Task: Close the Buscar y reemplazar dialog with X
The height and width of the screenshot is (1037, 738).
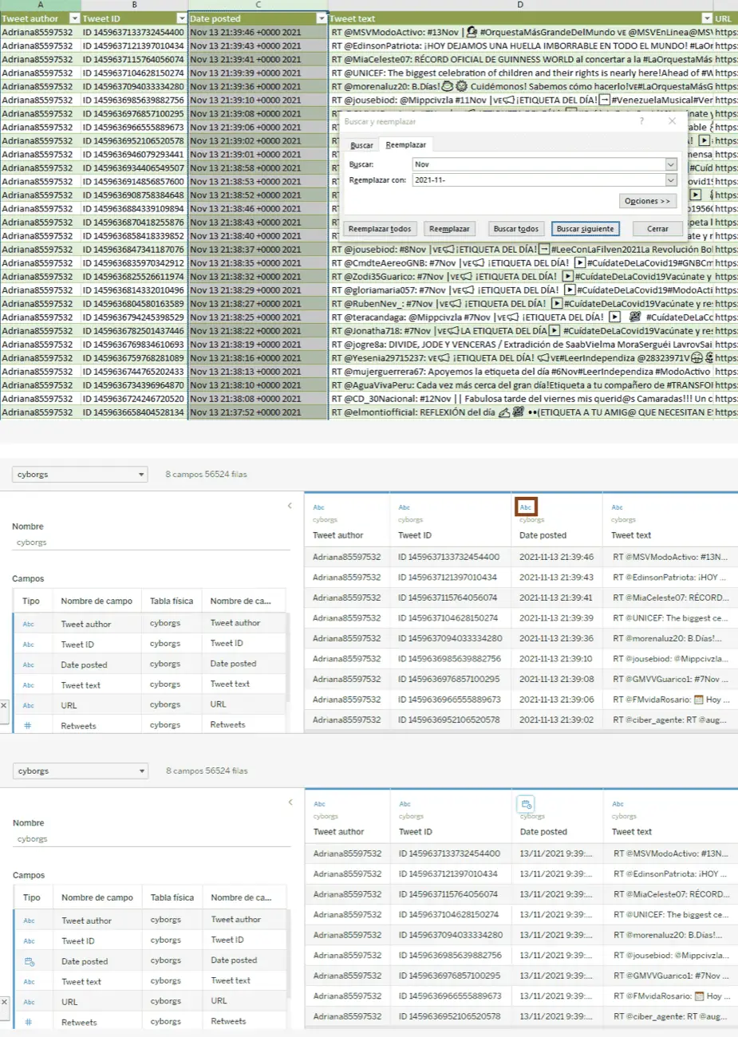Action: click(x=672, y=121)
